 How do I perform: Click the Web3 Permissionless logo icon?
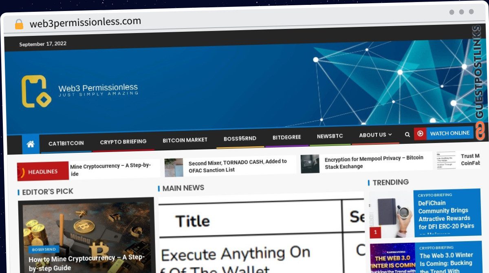coord(36,91)
